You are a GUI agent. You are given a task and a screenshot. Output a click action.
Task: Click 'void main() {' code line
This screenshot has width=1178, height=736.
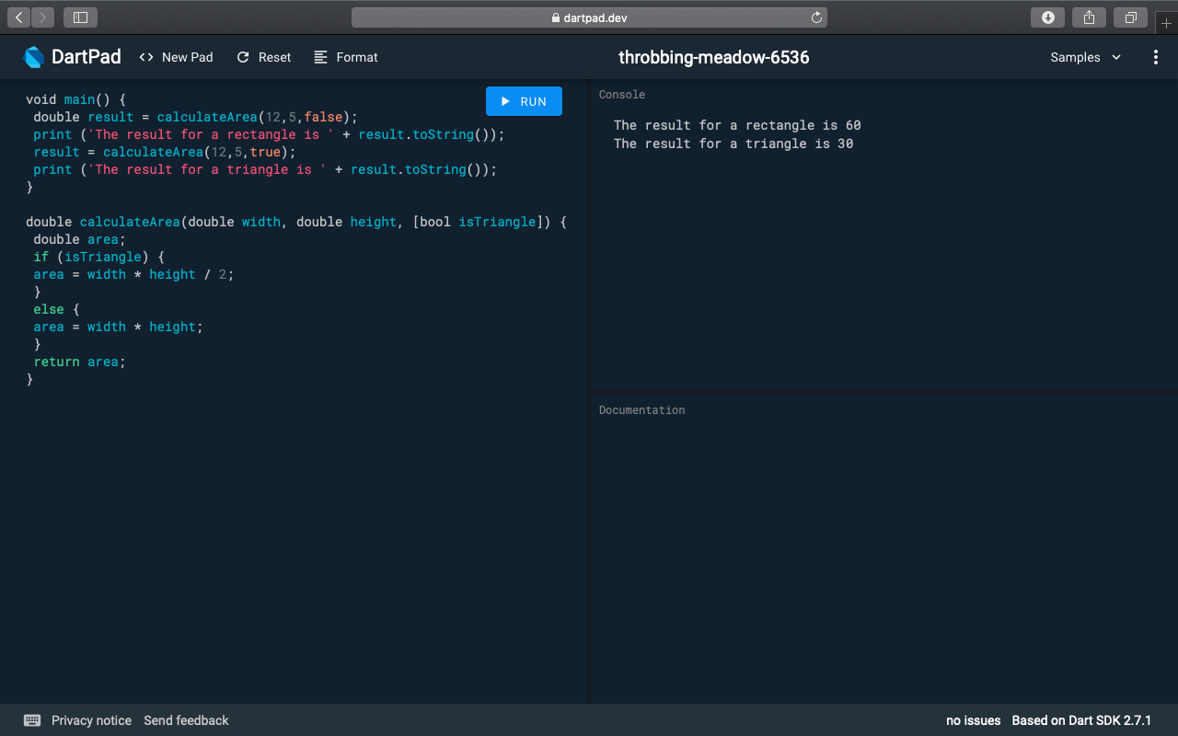click(x=75, y=99)
